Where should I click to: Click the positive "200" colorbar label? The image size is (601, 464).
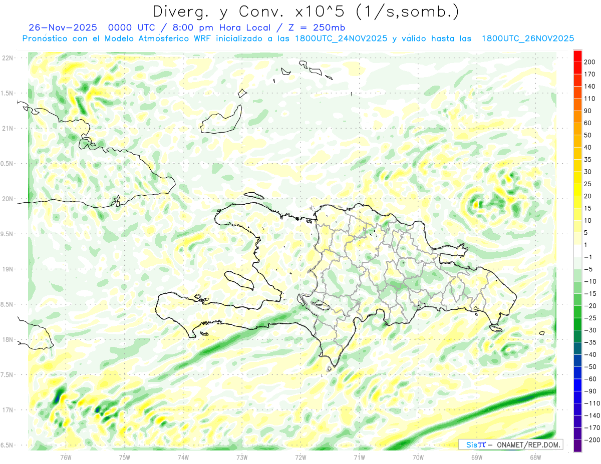tap(590, 62)
